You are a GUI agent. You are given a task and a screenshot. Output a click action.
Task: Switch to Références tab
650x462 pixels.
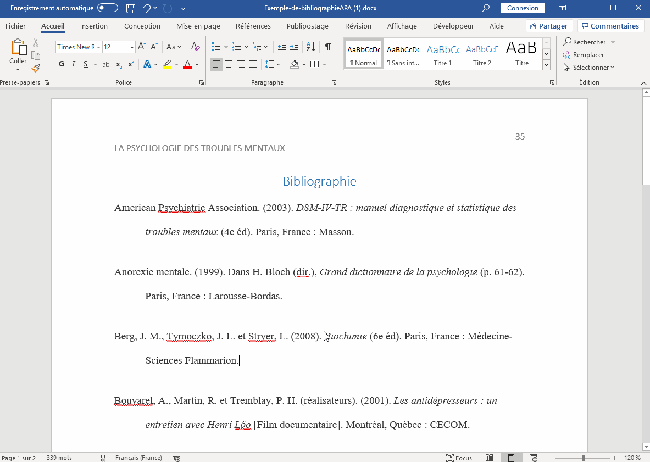pos(253,26)
